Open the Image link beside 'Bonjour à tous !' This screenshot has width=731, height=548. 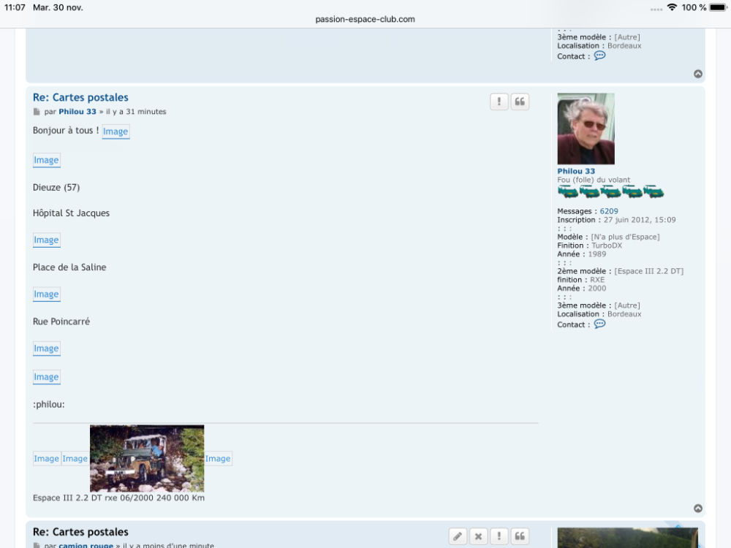pos(115,132)
